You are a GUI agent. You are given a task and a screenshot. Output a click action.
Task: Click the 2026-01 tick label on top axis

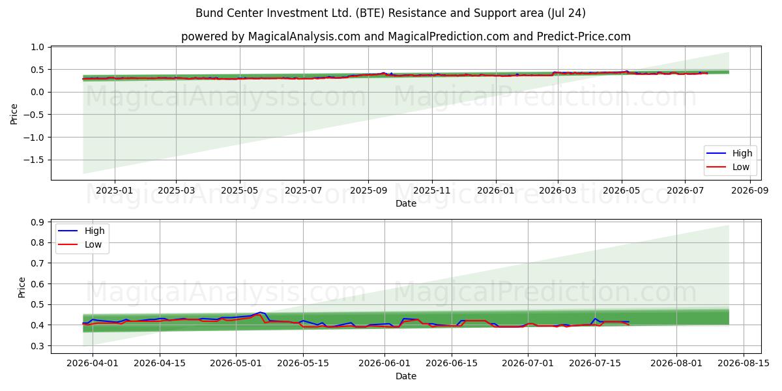(496, 191)
